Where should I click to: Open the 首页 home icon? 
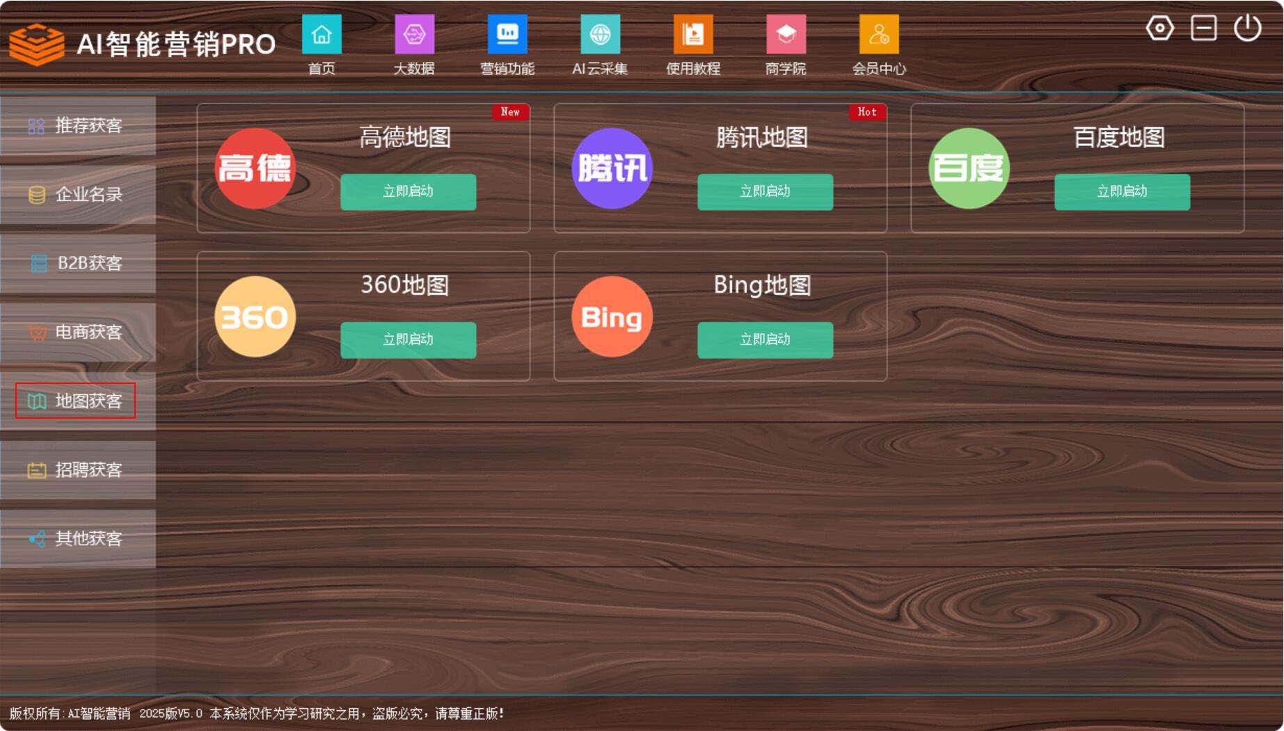coord(322,35)
